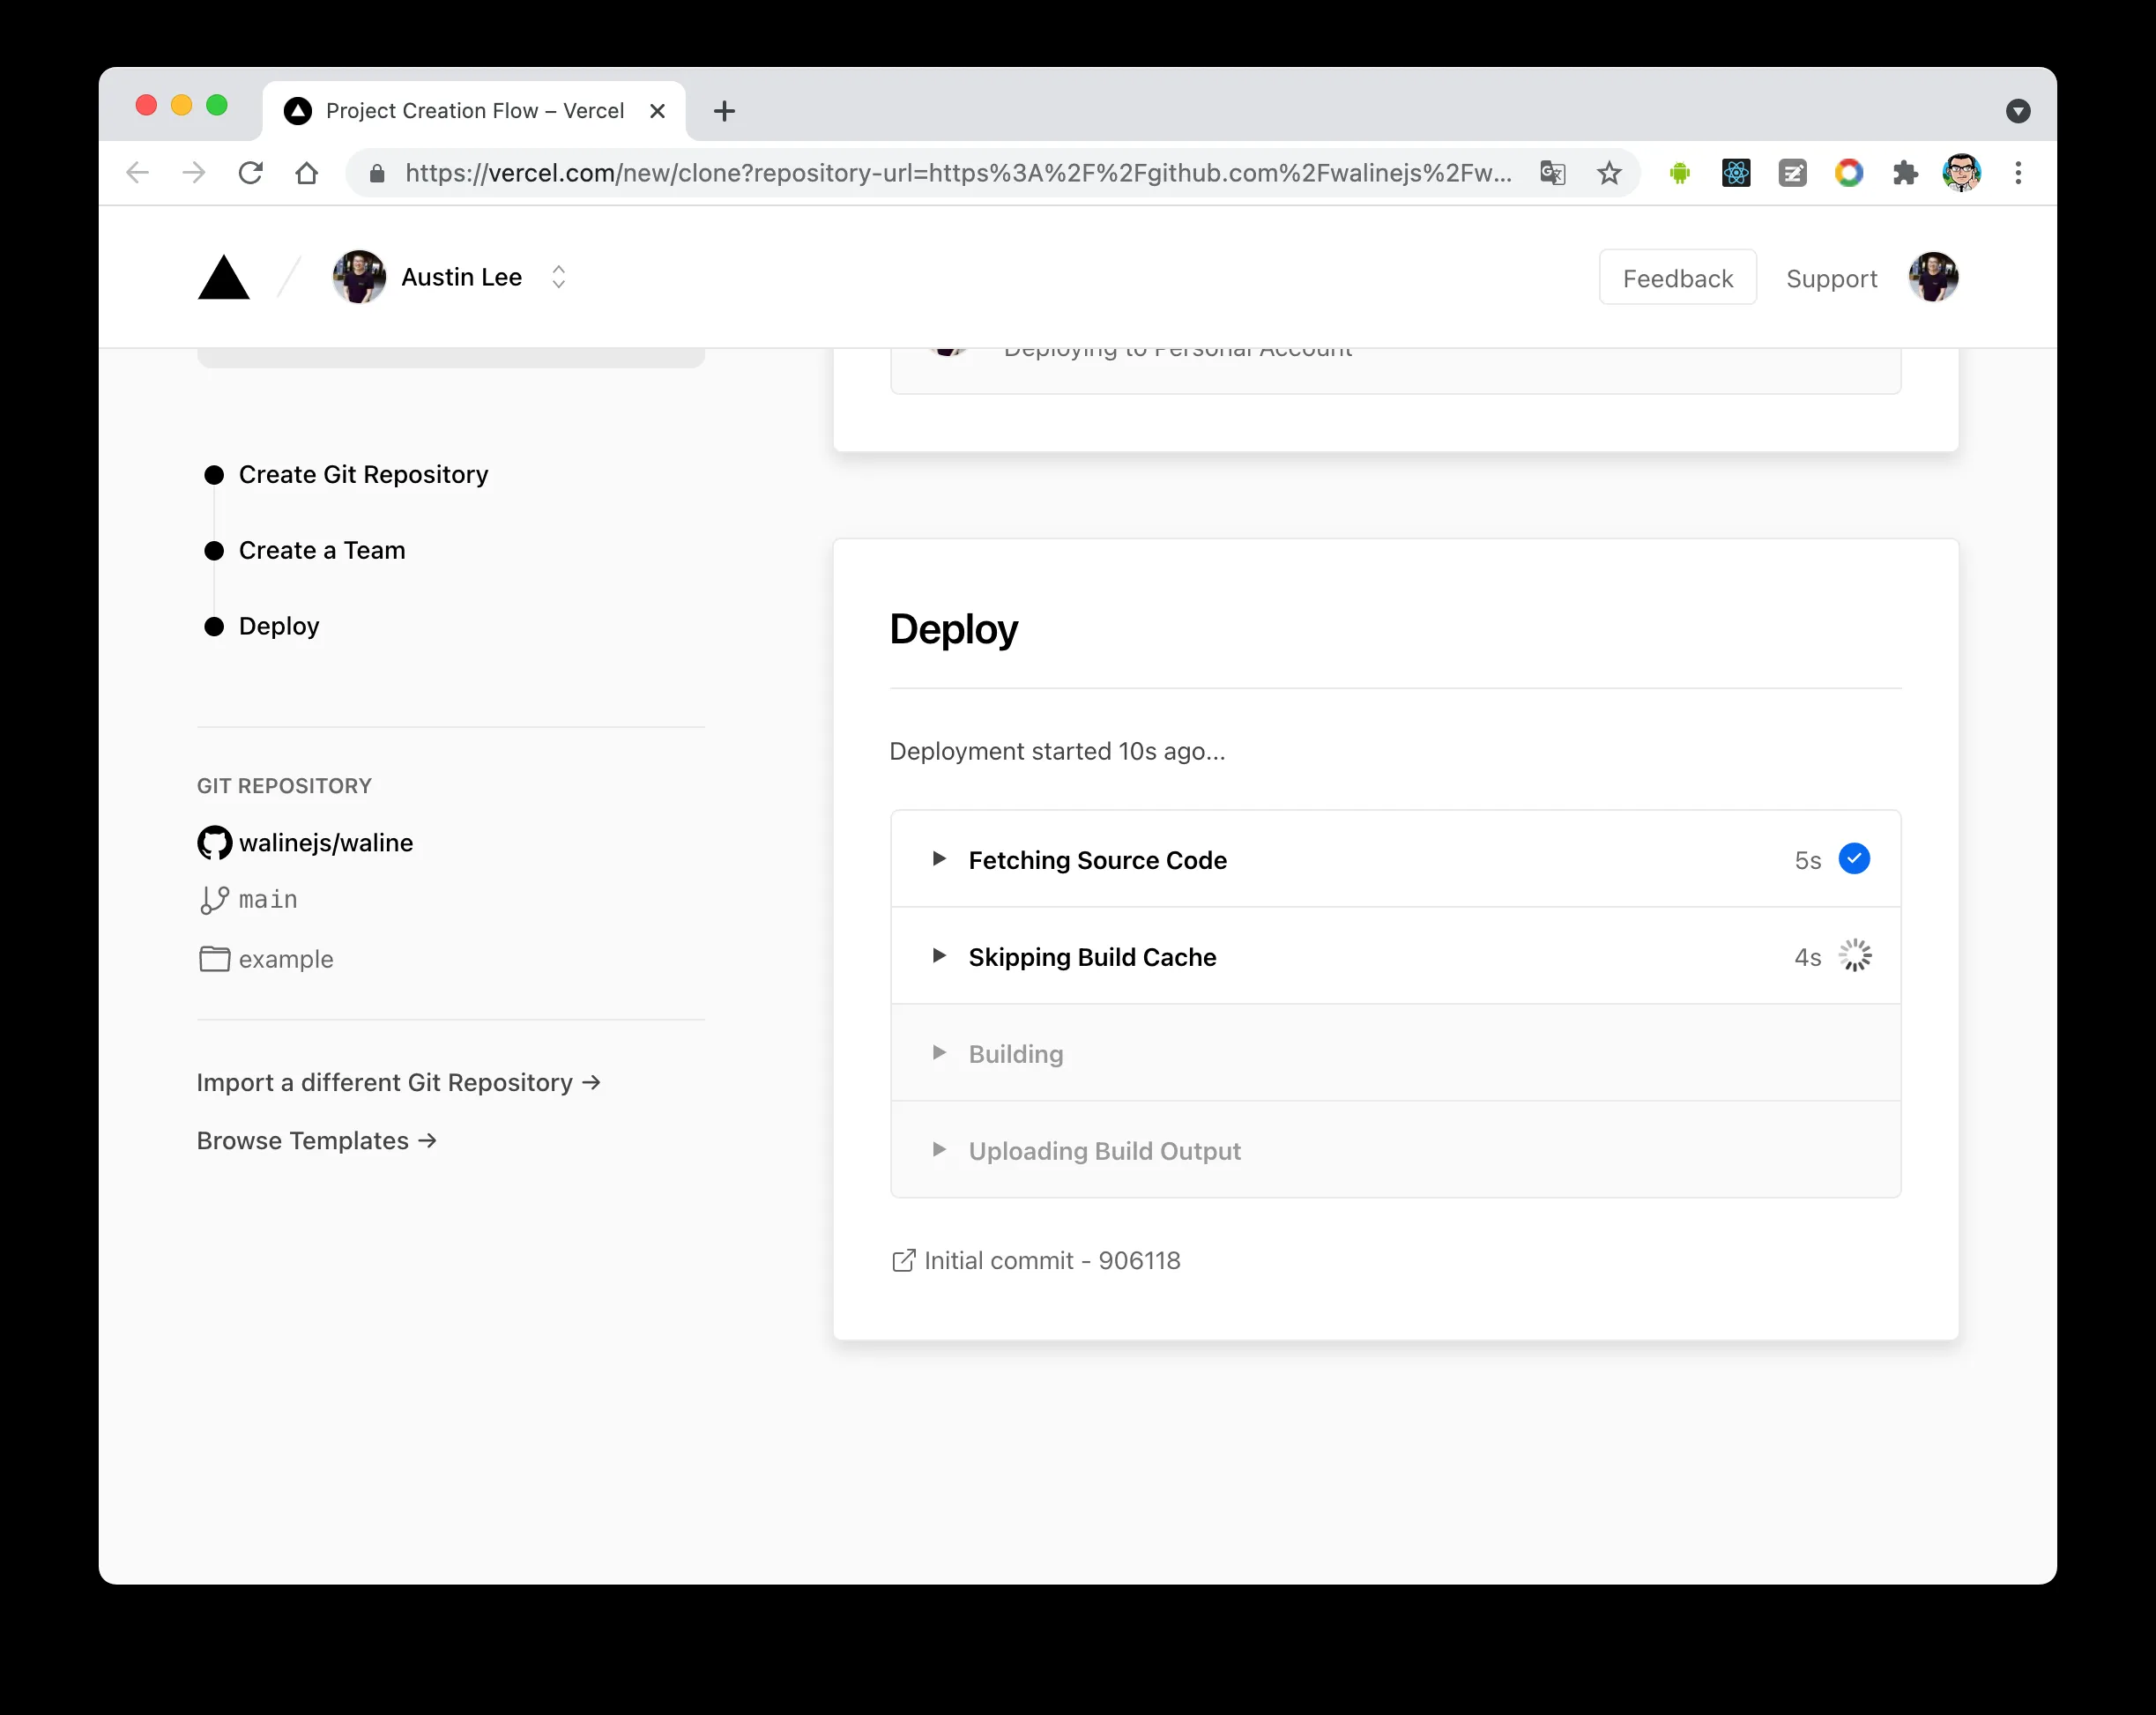Click the URL address bar
The height and width of the screenshot is (1715, 2156).
(x=957, y=173)
